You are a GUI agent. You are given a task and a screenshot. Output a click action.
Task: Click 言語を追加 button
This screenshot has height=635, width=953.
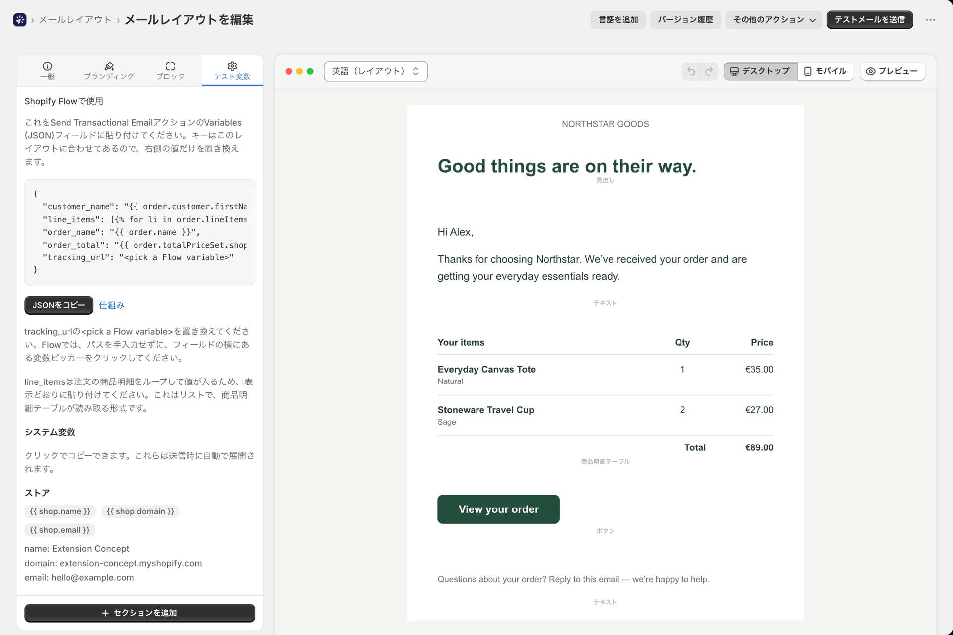tap(618, 20)
